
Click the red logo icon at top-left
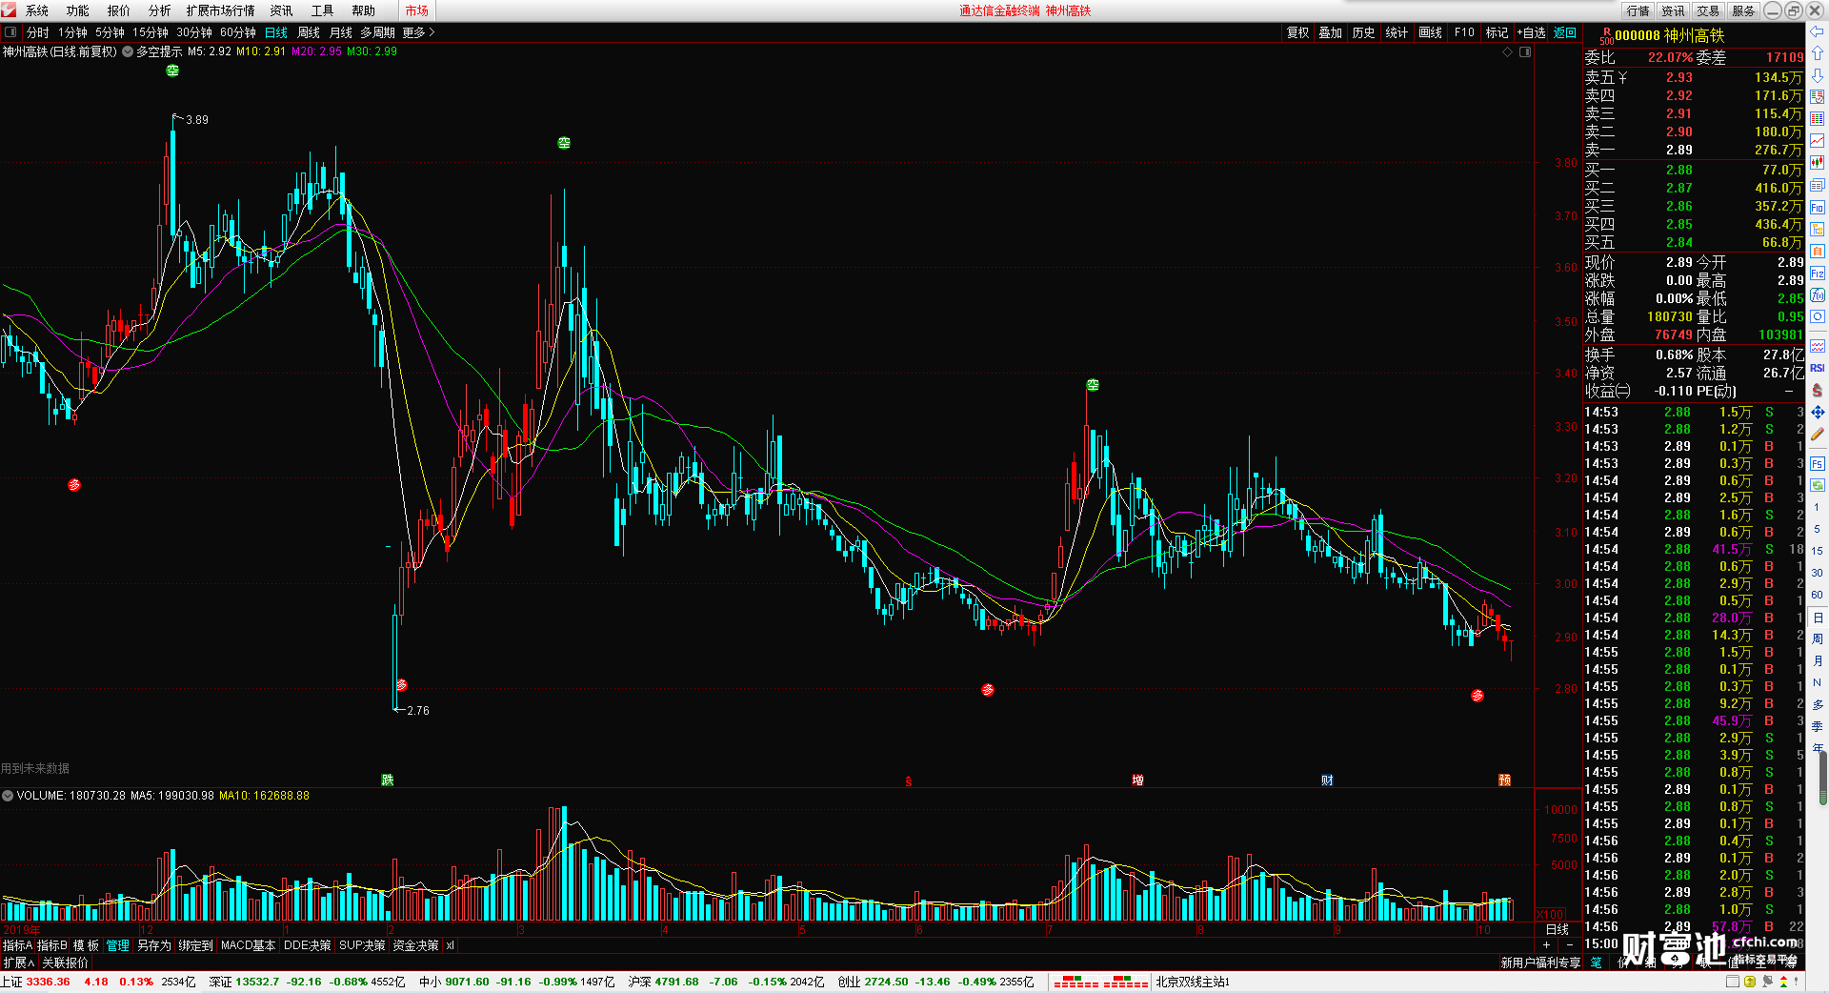pos(9,10)
